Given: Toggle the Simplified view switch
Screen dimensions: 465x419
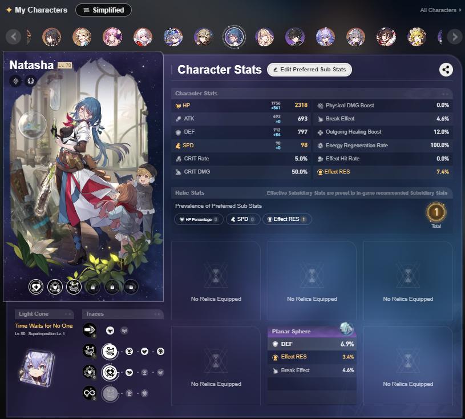Looking at the screenshot, I should (x=103, y=10).
